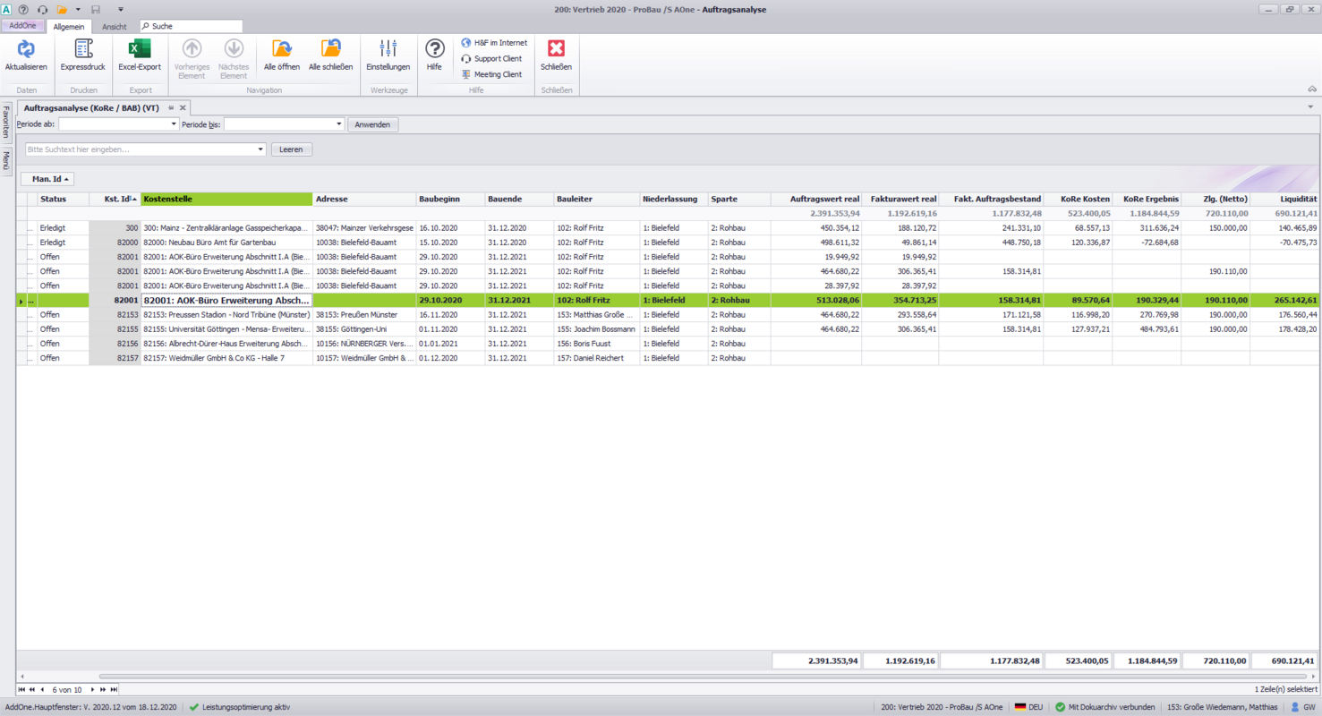Open the AddOne application menu tab

(x=22, y=26)
